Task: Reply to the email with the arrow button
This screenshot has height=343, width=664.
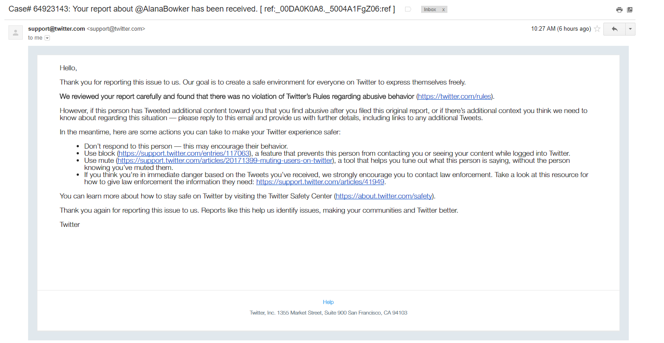Action: 615,29
